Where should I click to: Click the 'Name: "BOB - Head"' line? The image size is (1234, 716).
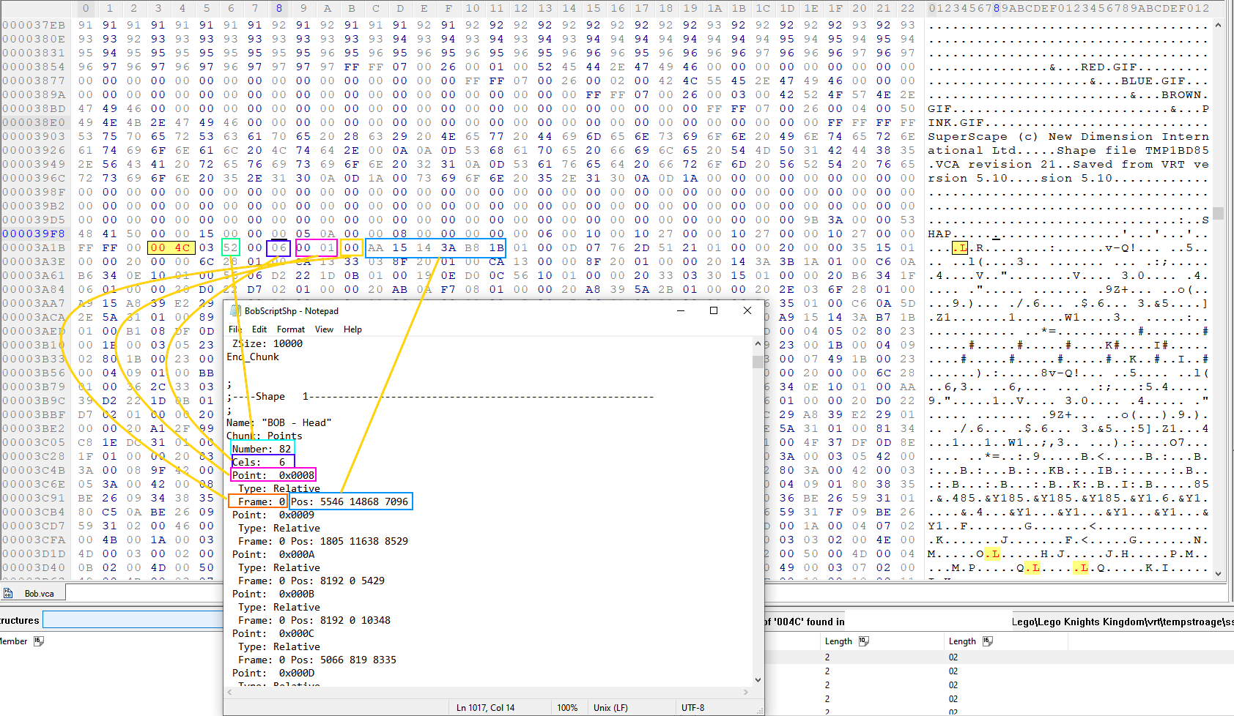279,422
